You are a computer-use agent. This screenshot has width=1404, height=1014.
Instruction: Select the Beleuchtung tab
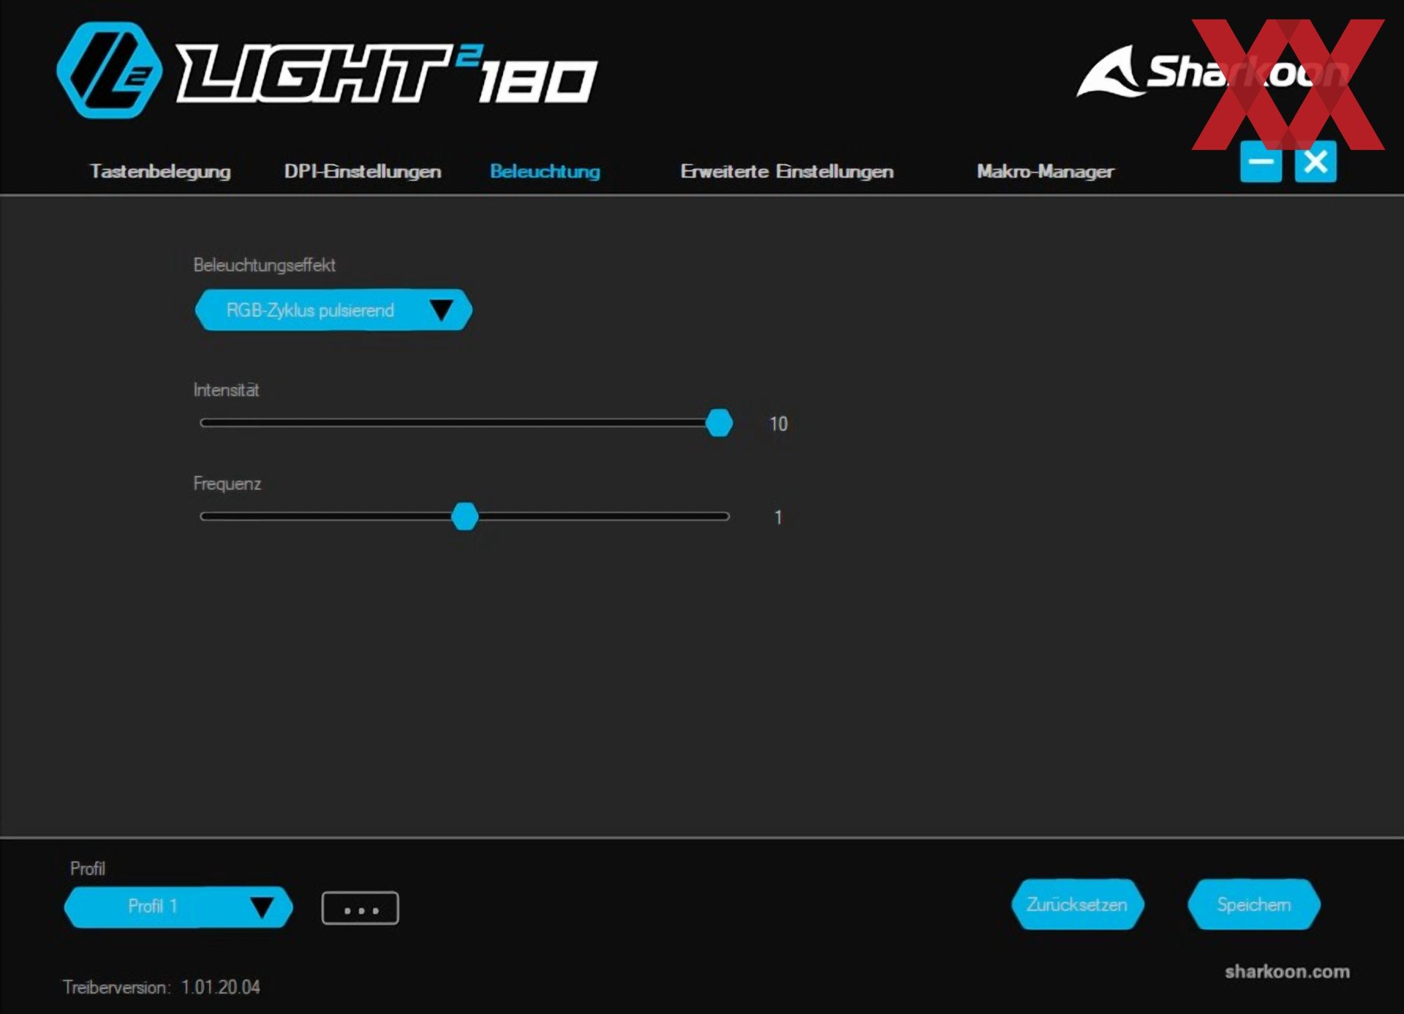[x=545, y=171]
